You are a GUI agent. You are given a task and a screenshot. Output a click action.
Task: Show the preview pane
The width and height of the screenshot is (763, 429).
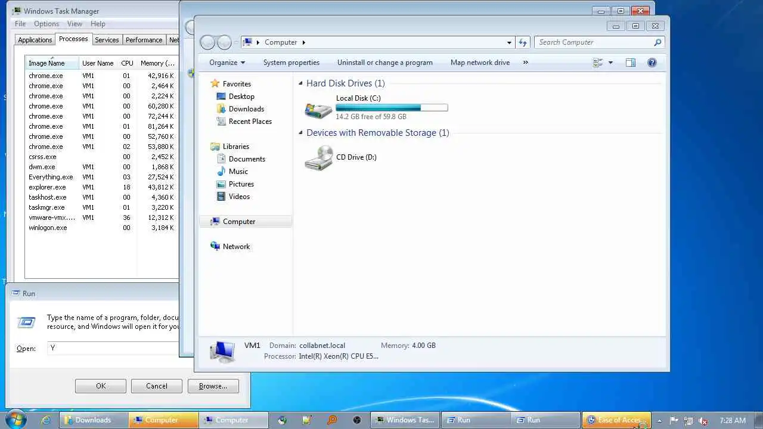coord(631,63)
